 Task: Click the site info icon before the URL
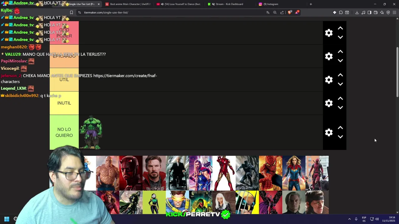click(79, 12)
